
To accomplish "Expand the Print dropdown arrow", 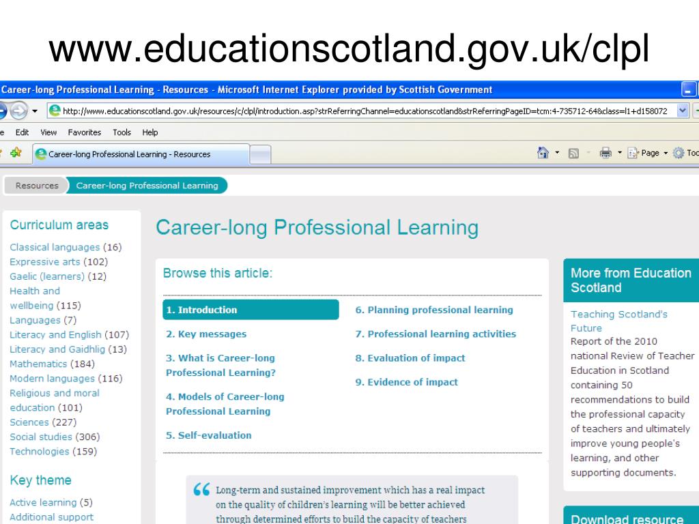I will tap(619, 153).
